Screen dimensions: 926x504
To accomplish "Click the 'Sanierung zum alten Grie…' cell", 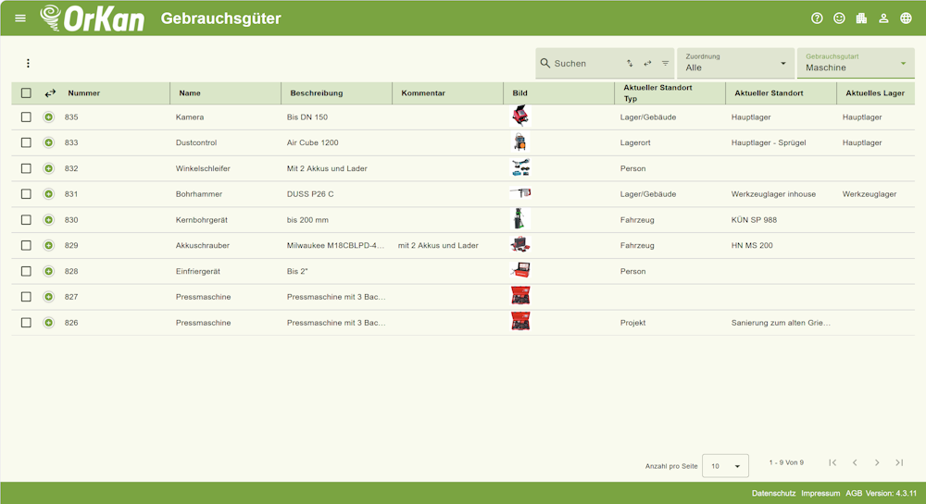I will 781,323.
